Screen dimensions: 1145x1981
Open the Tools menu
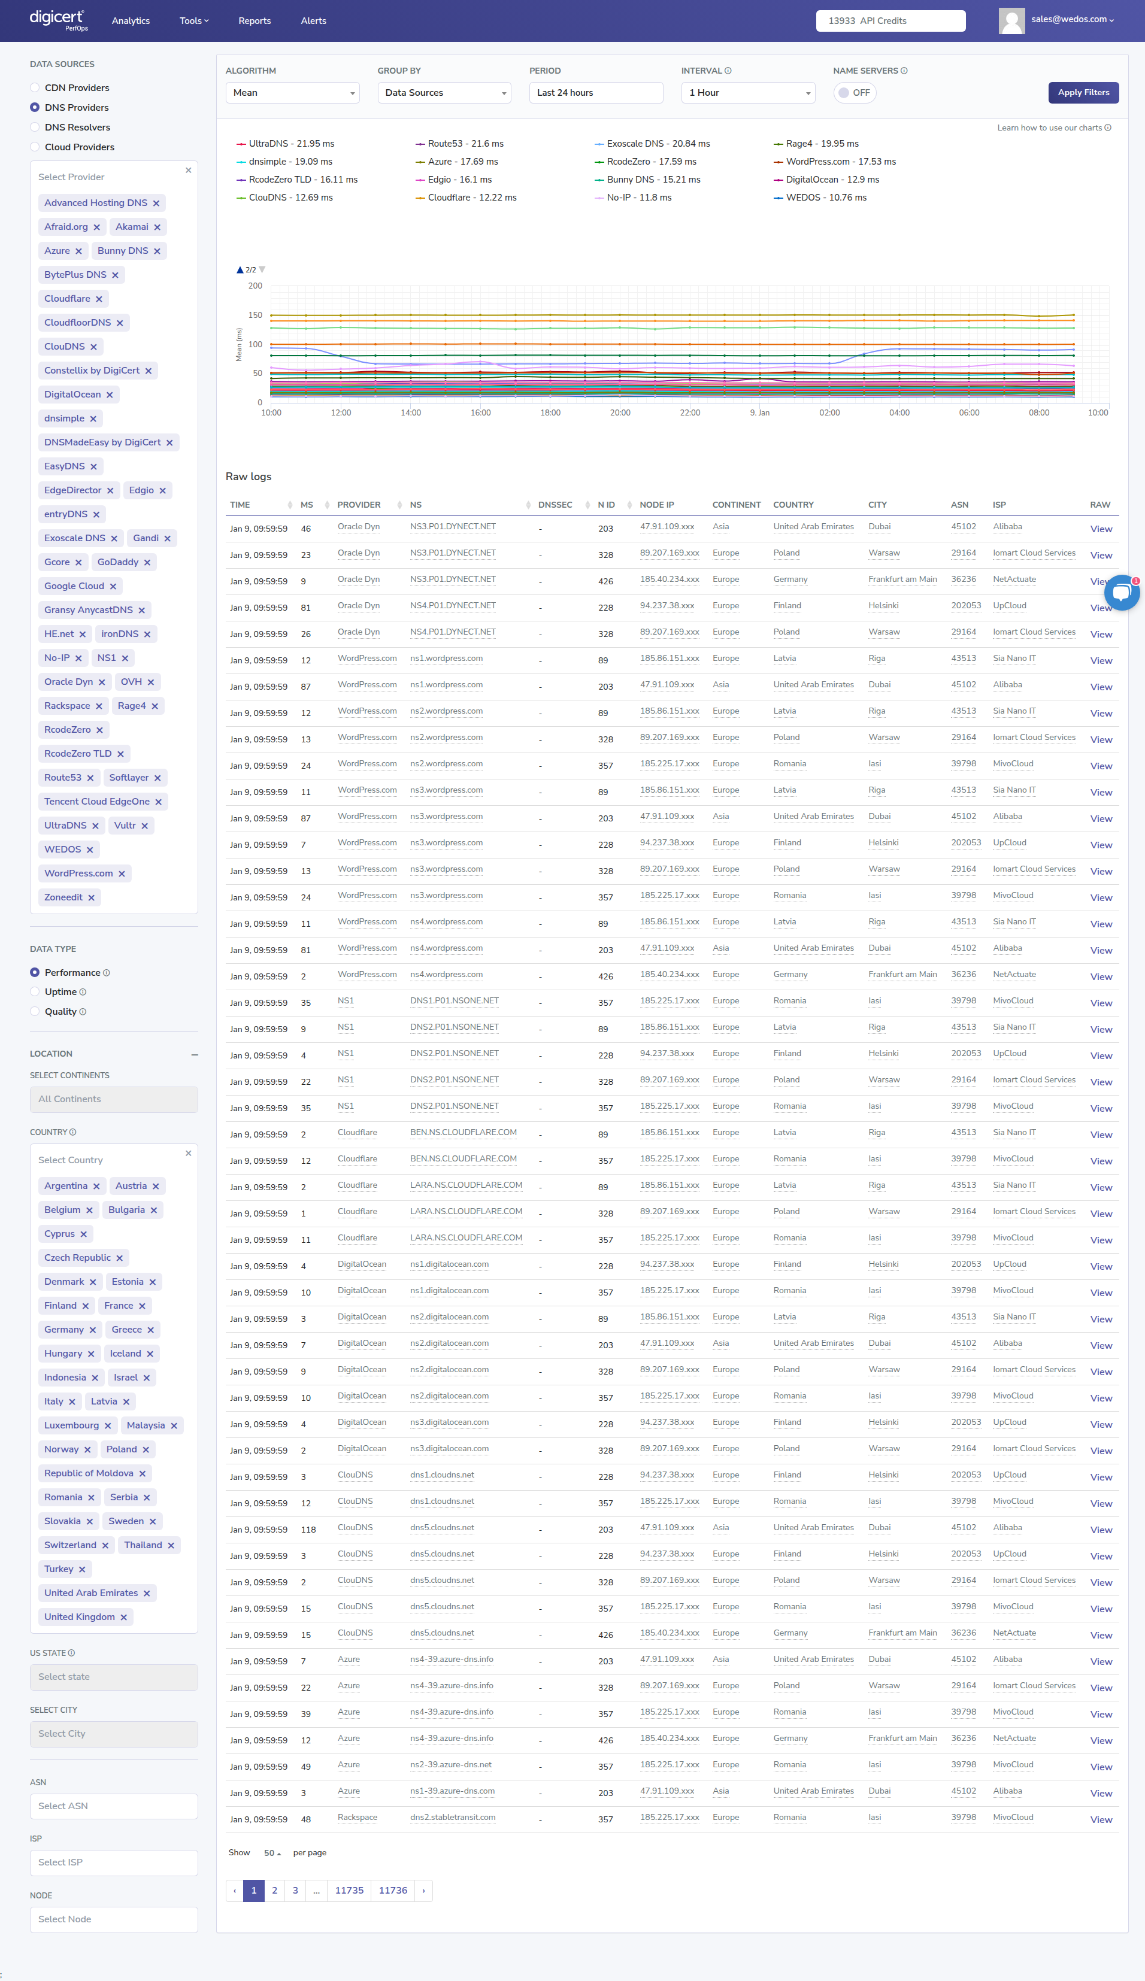pos(193,21)
